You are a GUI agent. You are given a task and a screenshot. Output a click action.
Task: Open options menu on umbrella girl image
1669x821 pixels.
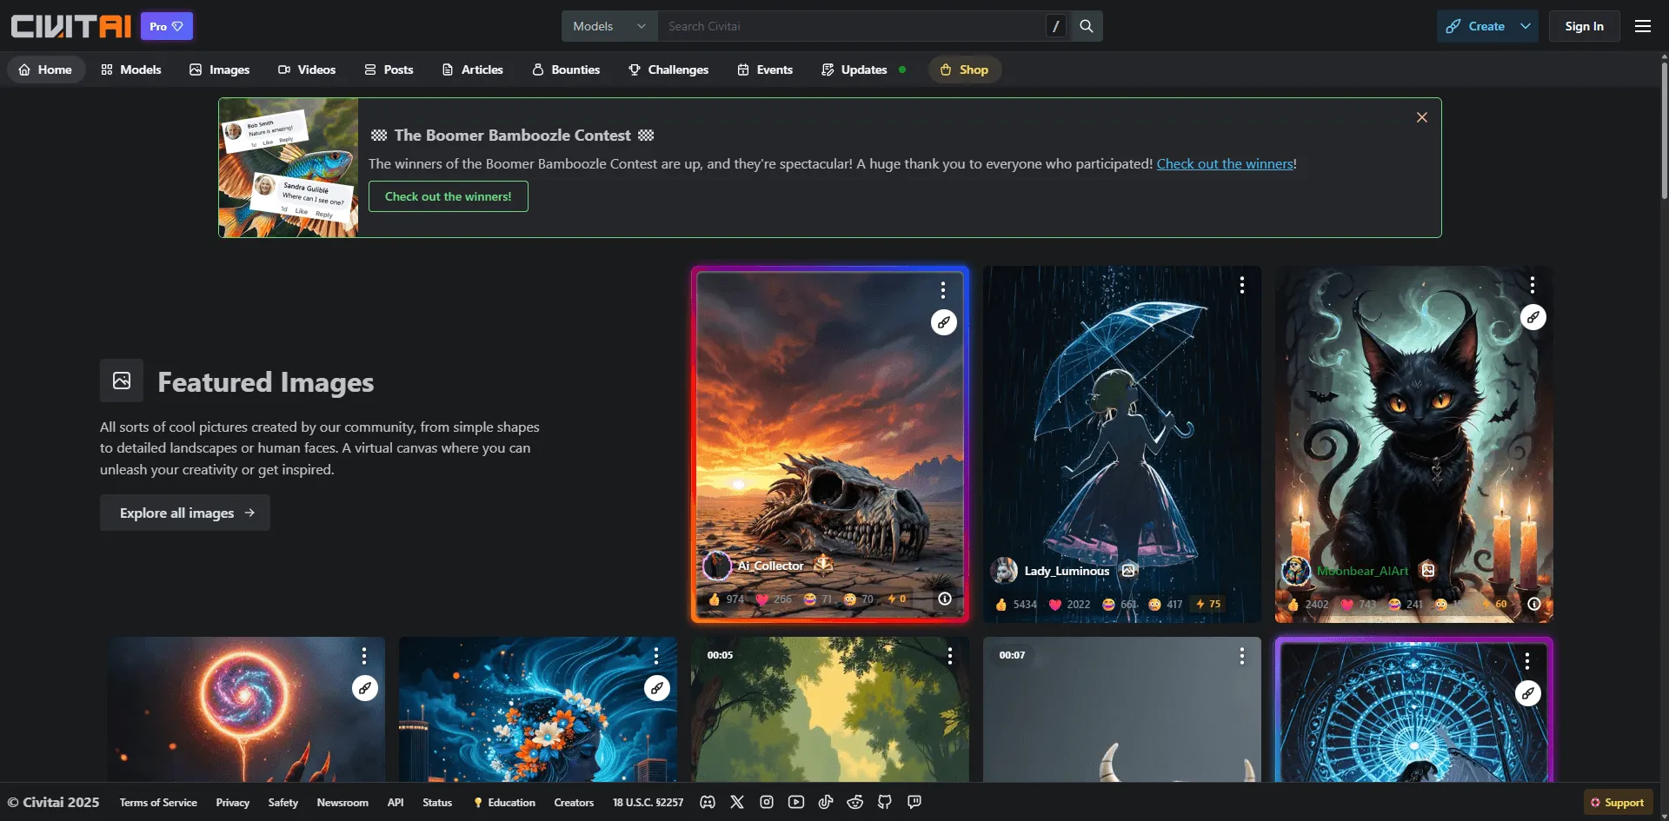pyautogui.click(x=1242, y=285)
